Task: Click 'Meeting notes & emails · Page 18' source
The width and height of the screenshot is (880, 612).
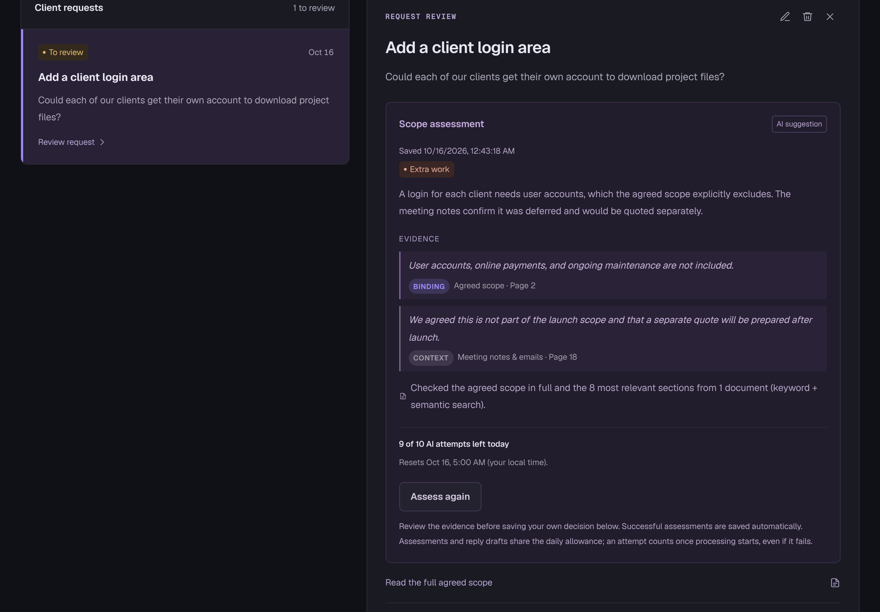Action: [517, 357]
